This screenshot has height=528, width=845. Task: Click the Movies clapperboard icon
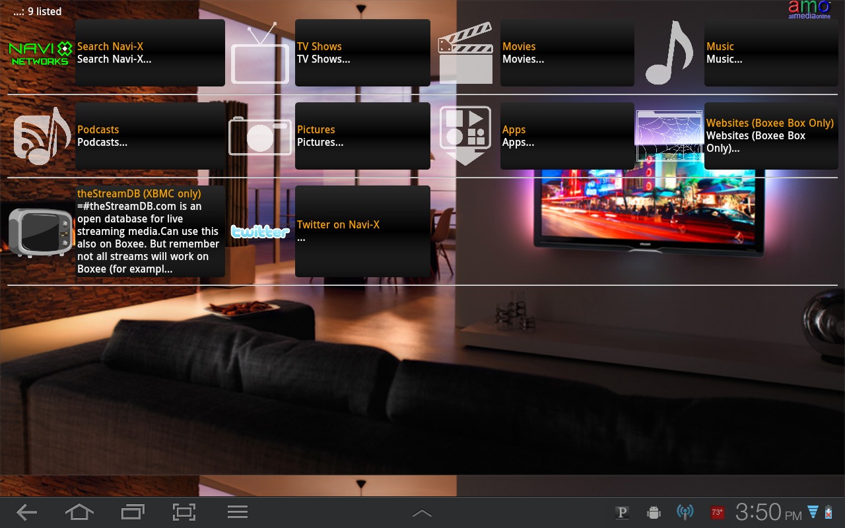pyautogui.click(x=465, y=53)
